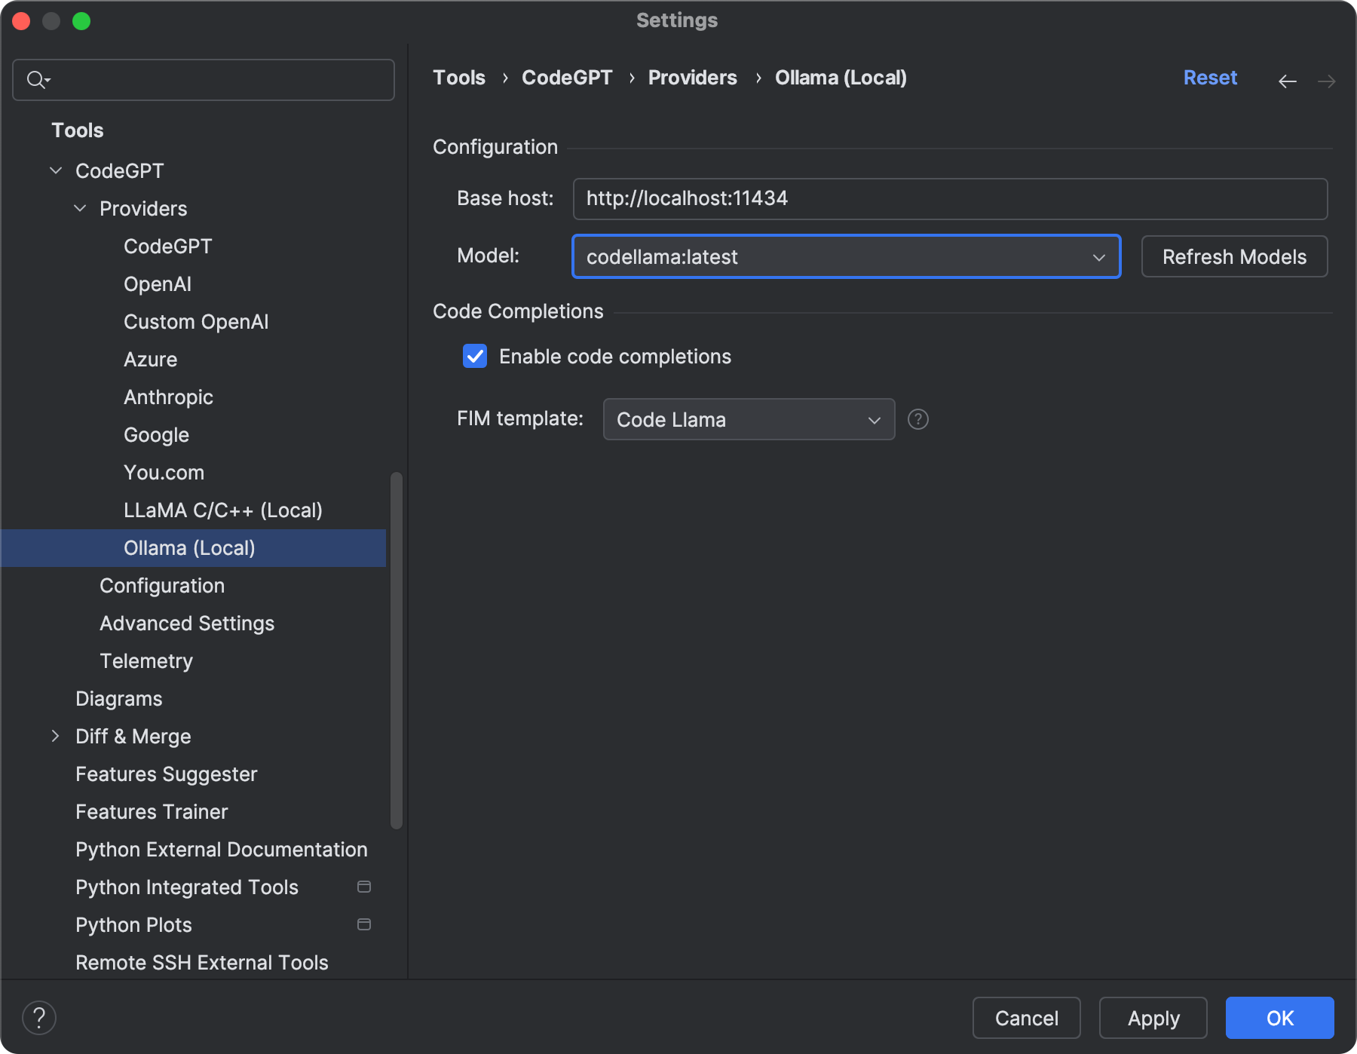Click the search magnifier icon
Screen dimensions: 1357x1054
[x=36, y=79]
